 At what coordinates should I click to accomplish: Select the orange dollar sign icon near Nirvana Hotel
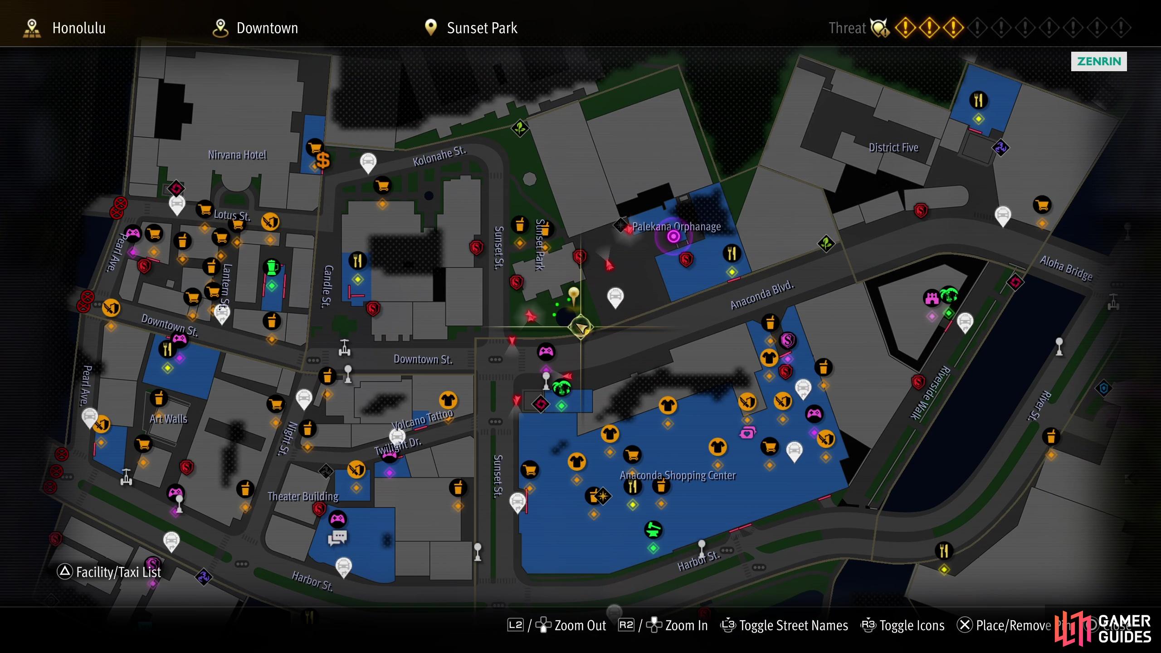pyautogui.click(x=323, y=160)
